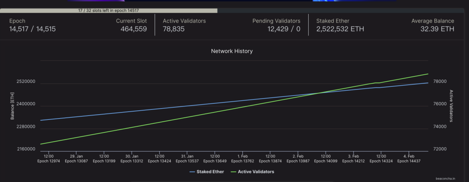Click the 4. Feb Epoch 14437 axis label
Viewport: 469px width, 182px height.
pos(409,159)
